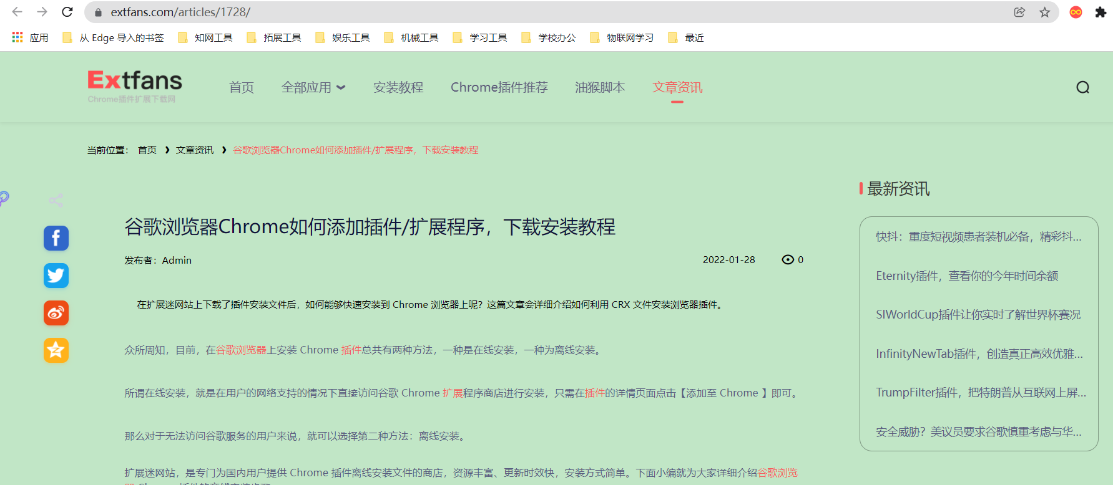Click the red article title breadcrumb link

356,150
